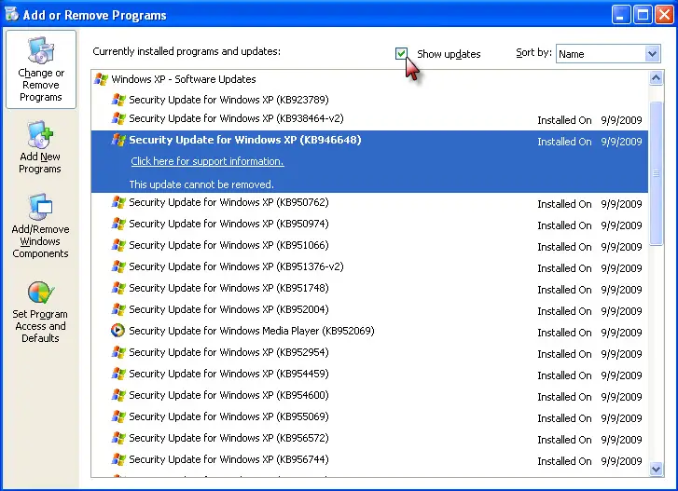Click the icon beside update KB923789
678x491 pixels.
[118, 100]
